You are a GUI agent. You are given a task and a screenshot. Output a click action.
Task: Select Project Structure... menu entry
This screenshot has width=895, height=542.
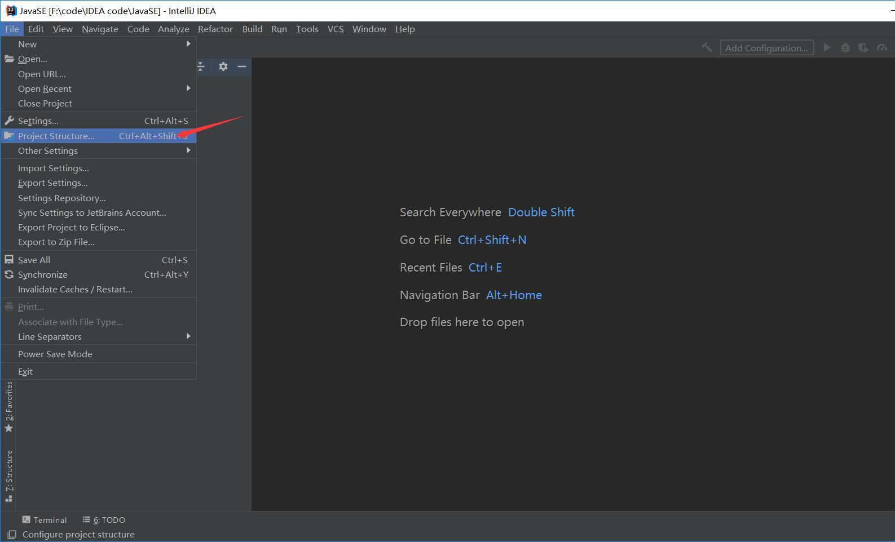pos(99,136)
